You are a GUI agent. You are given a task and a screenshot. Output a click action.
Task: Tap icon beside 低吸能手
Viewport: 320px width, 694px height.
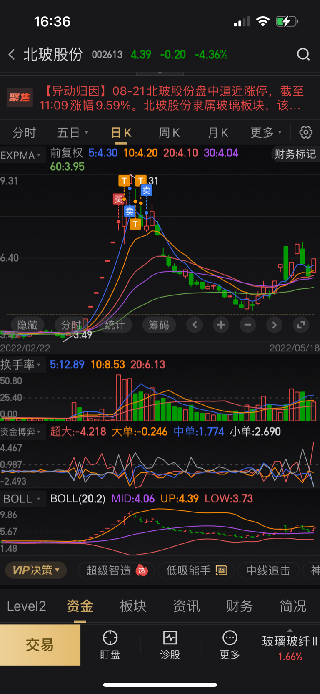(222, 570)
